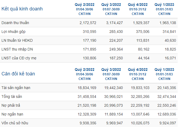Select the LN thuần từ HĐKD row
Screen dimensions: 179x127
click(89, 40)
